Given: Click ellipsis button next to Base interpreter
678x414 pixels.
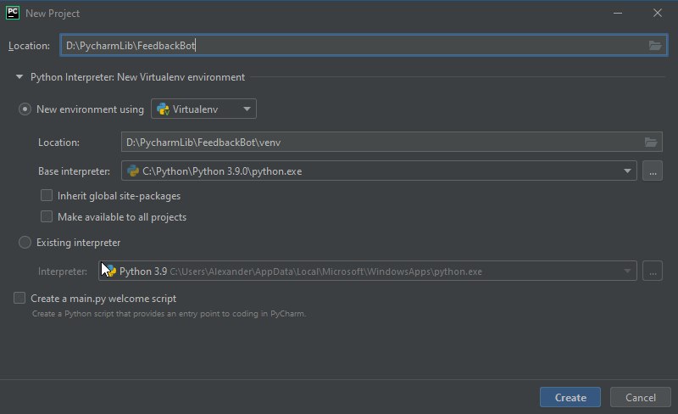Looking at the screenshot, I should click(x=653, y=171).
